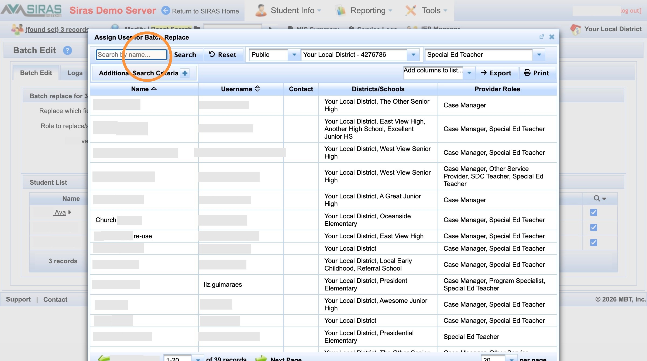
Task: Click the Reporting chart icon
Action: point(340,10)
